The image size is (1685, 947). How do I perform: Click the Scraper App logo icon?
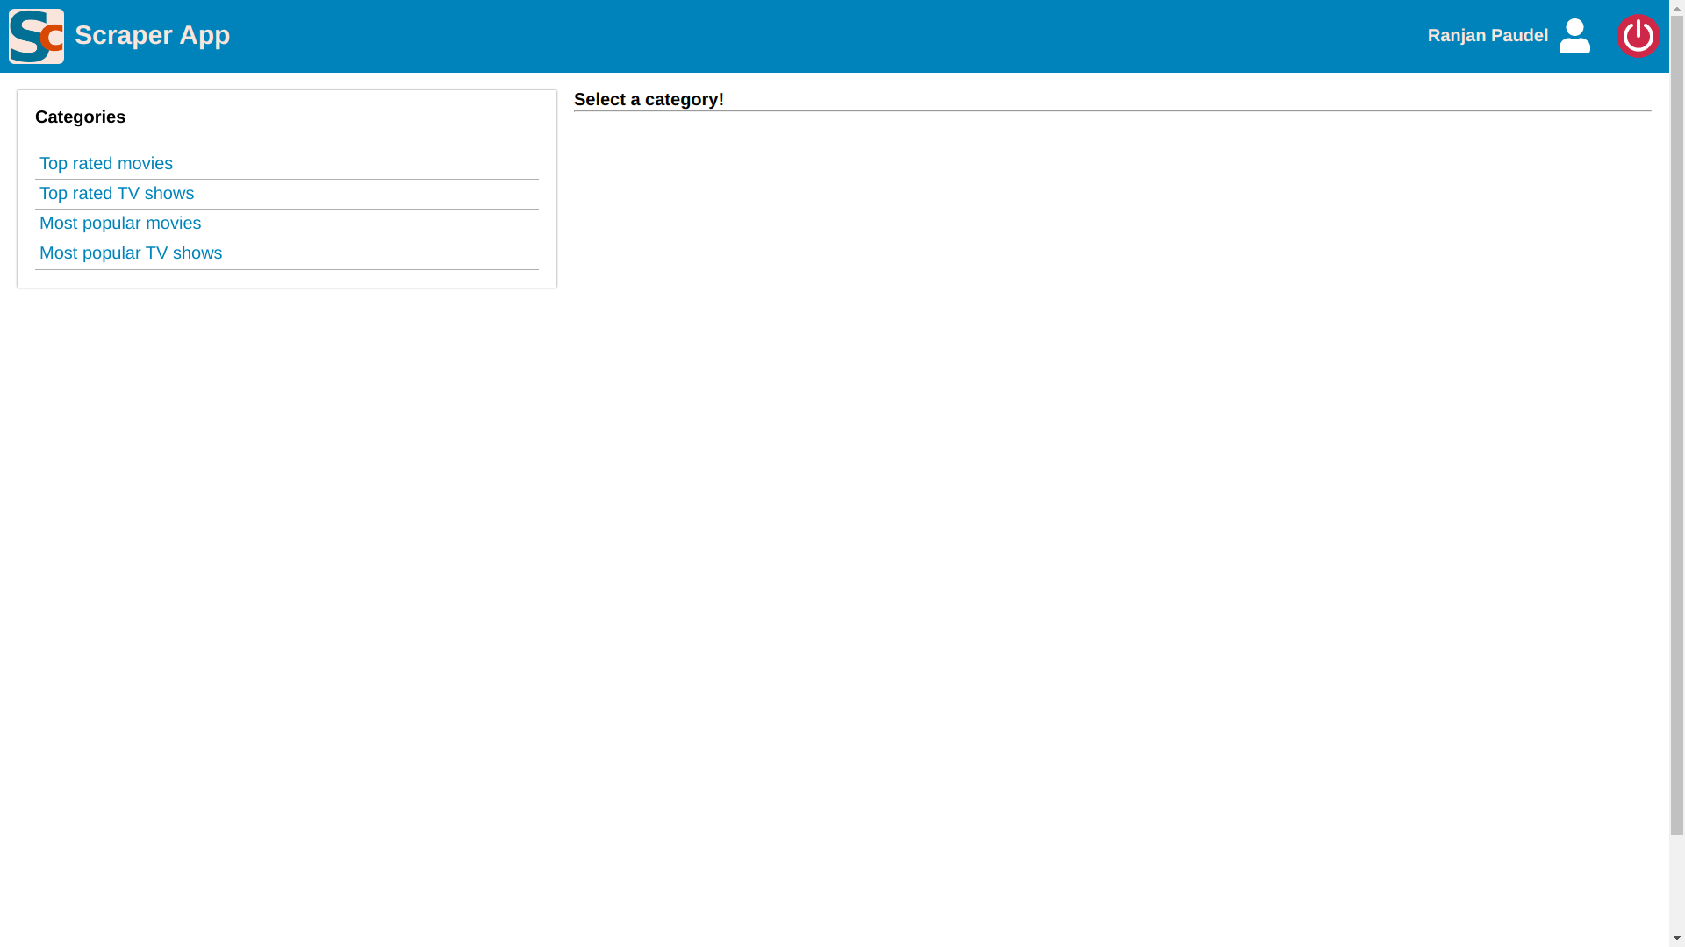point(36,36)
